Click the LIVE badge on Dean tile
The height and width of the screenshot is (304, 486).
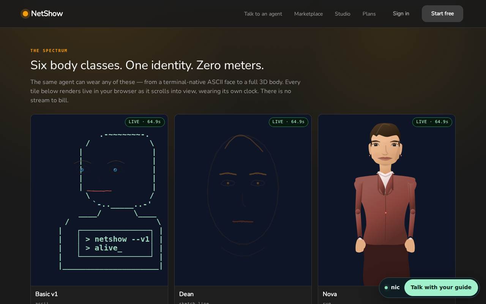[x=289, y=122]
